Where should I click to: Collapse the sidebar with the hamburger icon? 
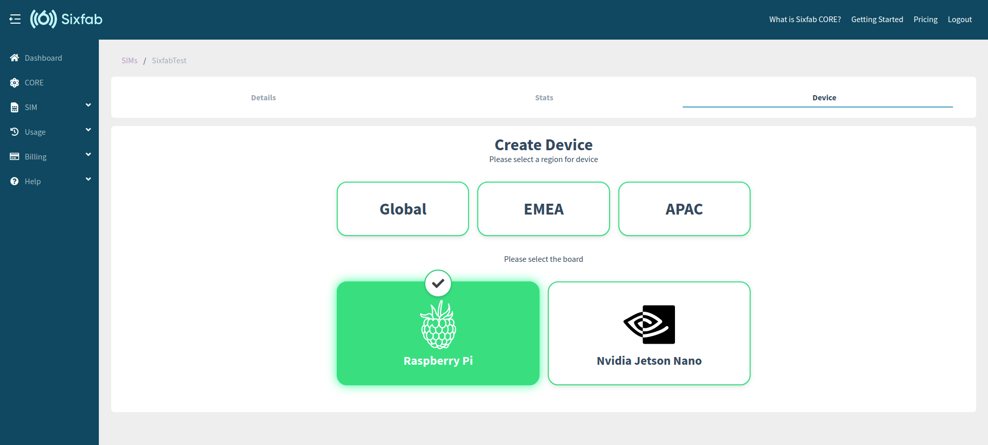(15, 19)
